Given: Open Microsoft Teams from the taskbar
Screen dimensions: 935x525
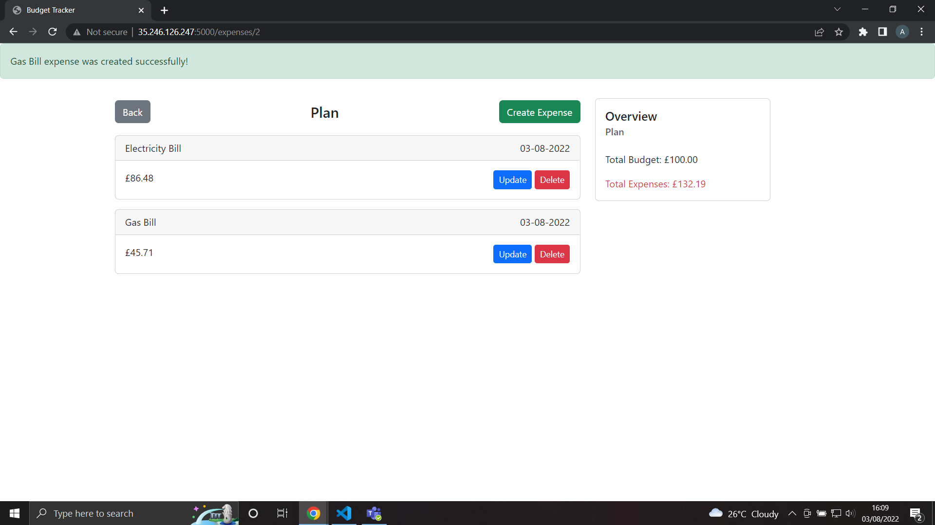Looking at the screenshot, I should (374, 513).
